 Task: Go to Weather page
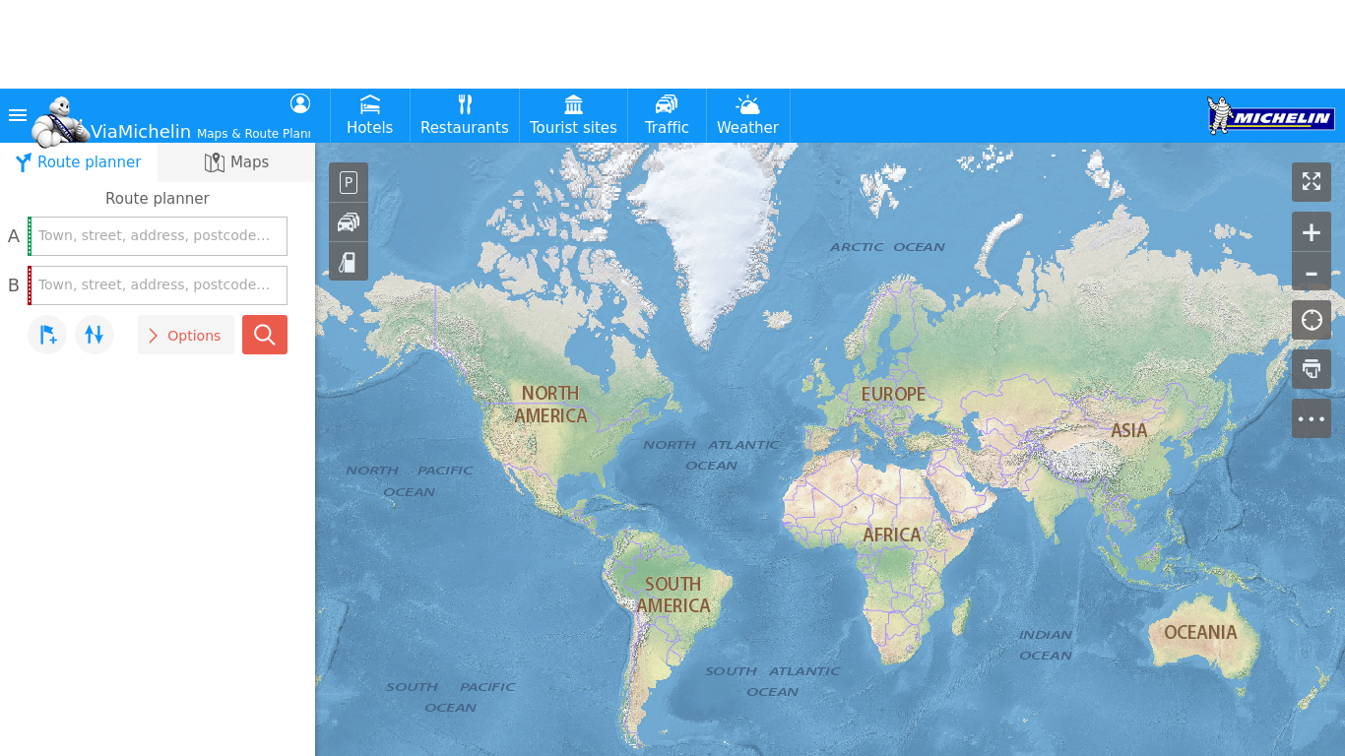(747, 116)
